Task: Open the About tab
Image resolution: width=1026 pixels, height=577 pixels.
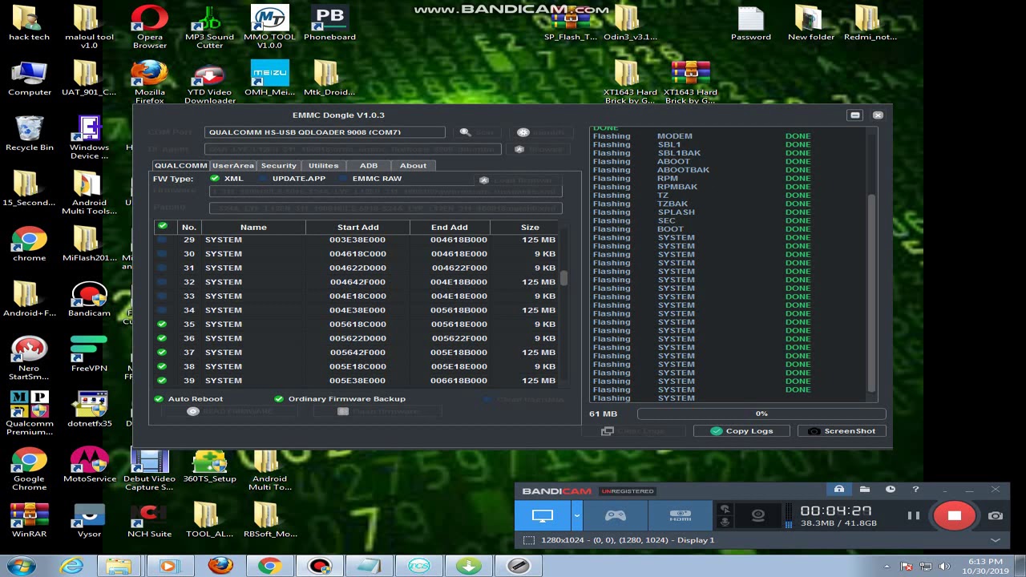Action: click(413, 165)
